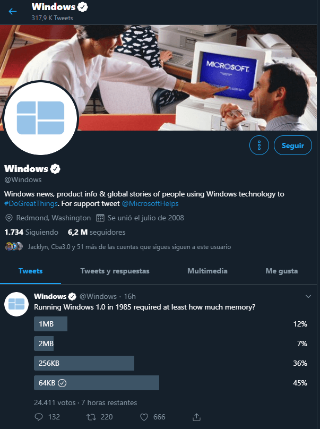The height and width of the screenshot is (429, 320).
Task: Click the Windows profile avatar image
Action: (x=40, y=118)
